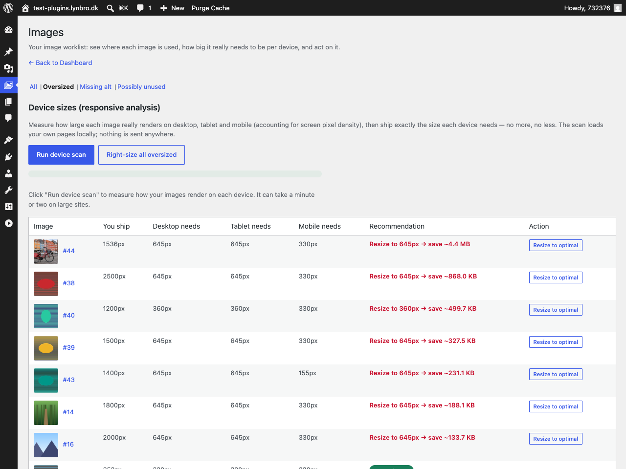Click Purge Cache in the admin bar
The image size is (626, 469).
click(210, 8)
